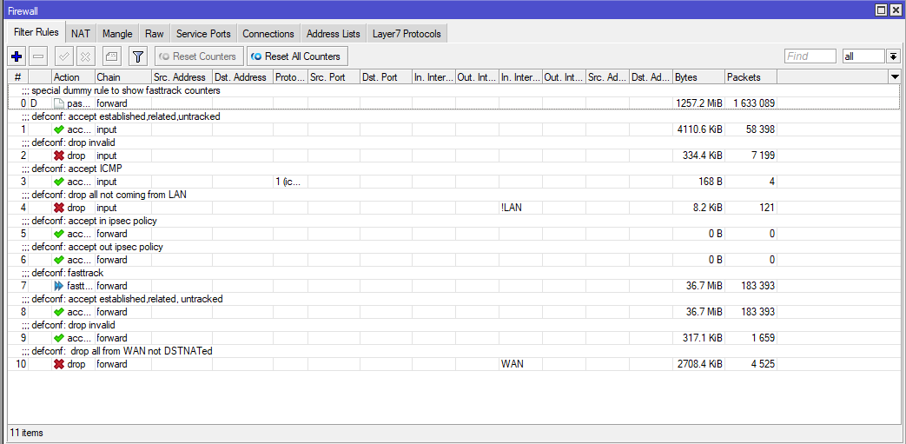Maximize the Firewall window
Image resolution: width=906 pixels, height=444 pixels.
pos(881,10)
